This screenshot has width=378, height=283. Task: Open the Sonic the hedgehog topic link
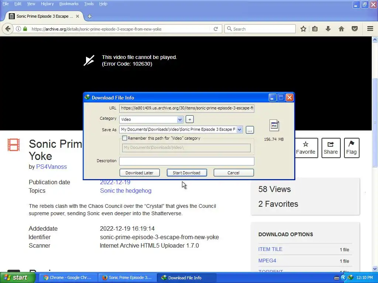[x=126, y=191]
